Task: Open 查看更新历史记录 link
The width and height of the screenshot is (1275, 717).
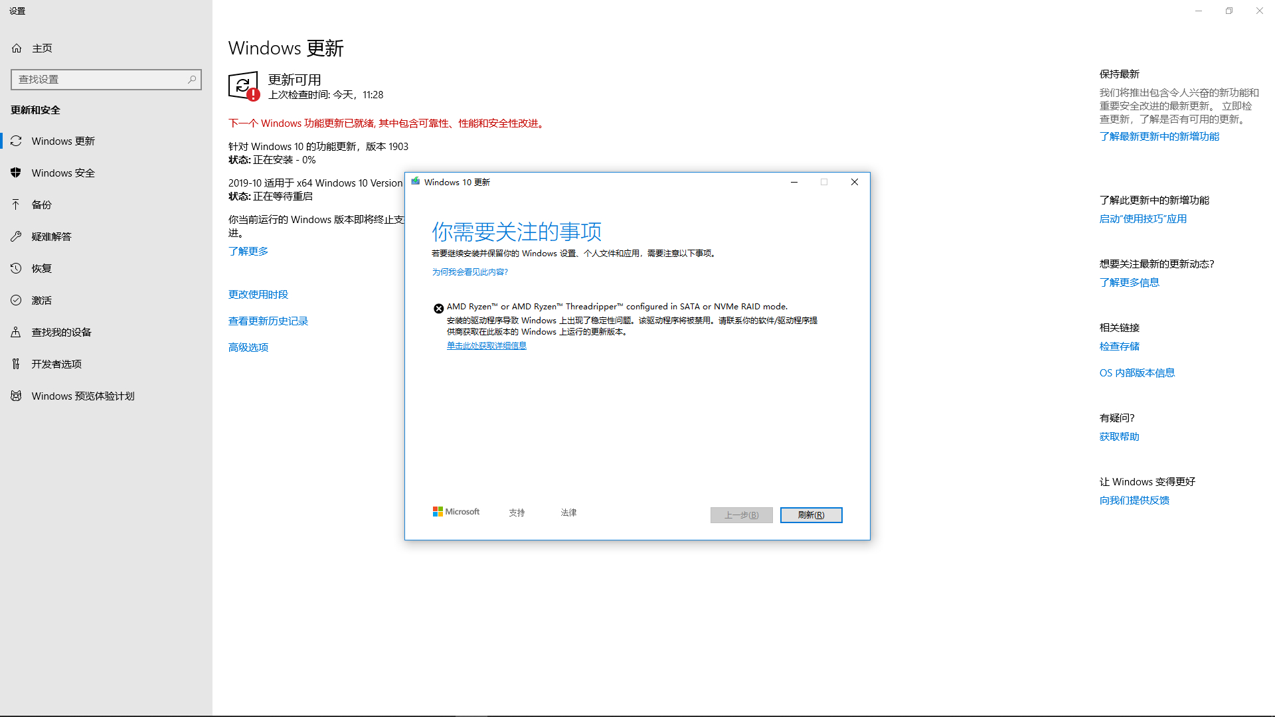Action: coord(268,321)
